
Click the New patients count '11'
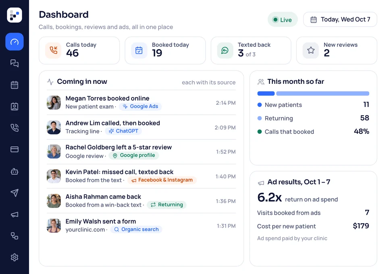tap(366, 105)
